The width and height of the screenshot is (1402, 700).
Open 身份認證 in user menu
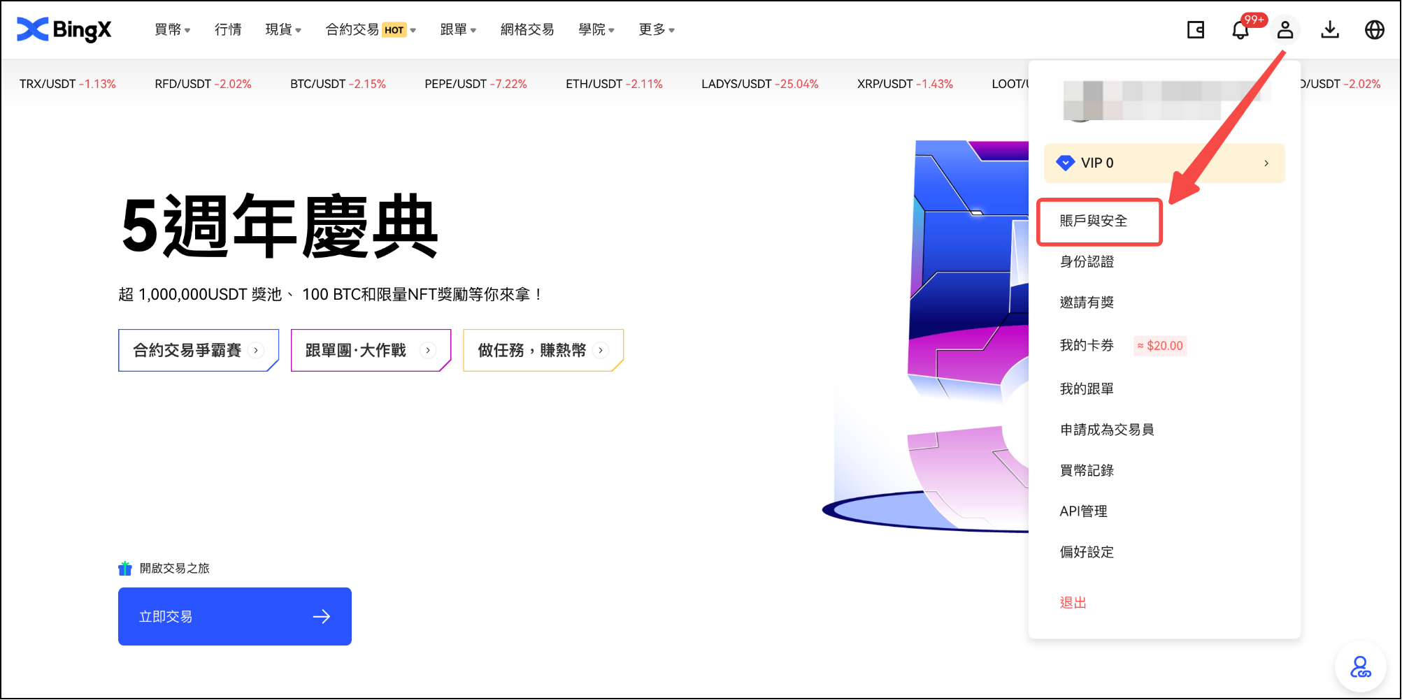click(x=1087, y=262)
